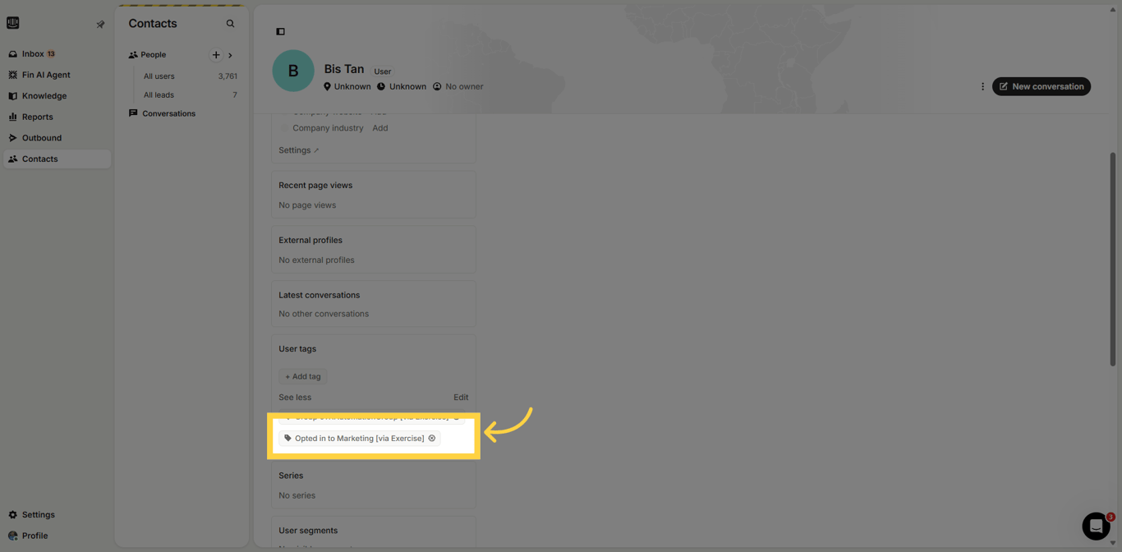Toggle the sidebar pin icon
Image resolution: width=1122 pixels, height=552 pixels.
point(100,24)
